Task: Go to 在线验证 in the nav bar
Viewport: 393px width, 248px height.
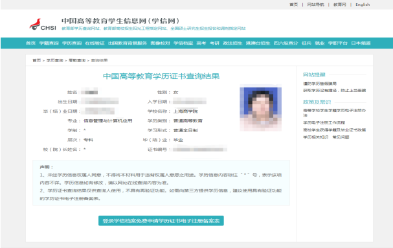Action: pyautogui.click(x=95, y=43)
